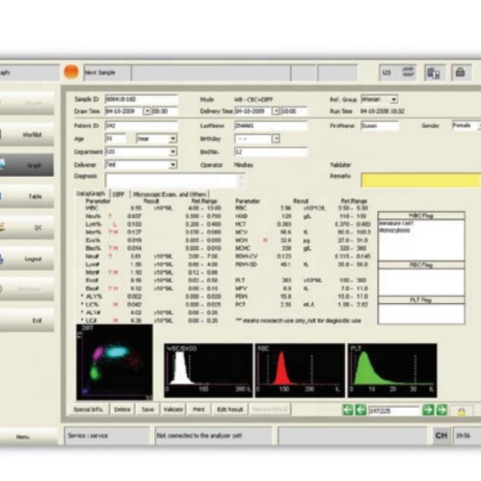Image resolution: width=481 pixels, height=481 pixels.
Task: Open the Ref. Group dropdown
Action: point(394,99)
